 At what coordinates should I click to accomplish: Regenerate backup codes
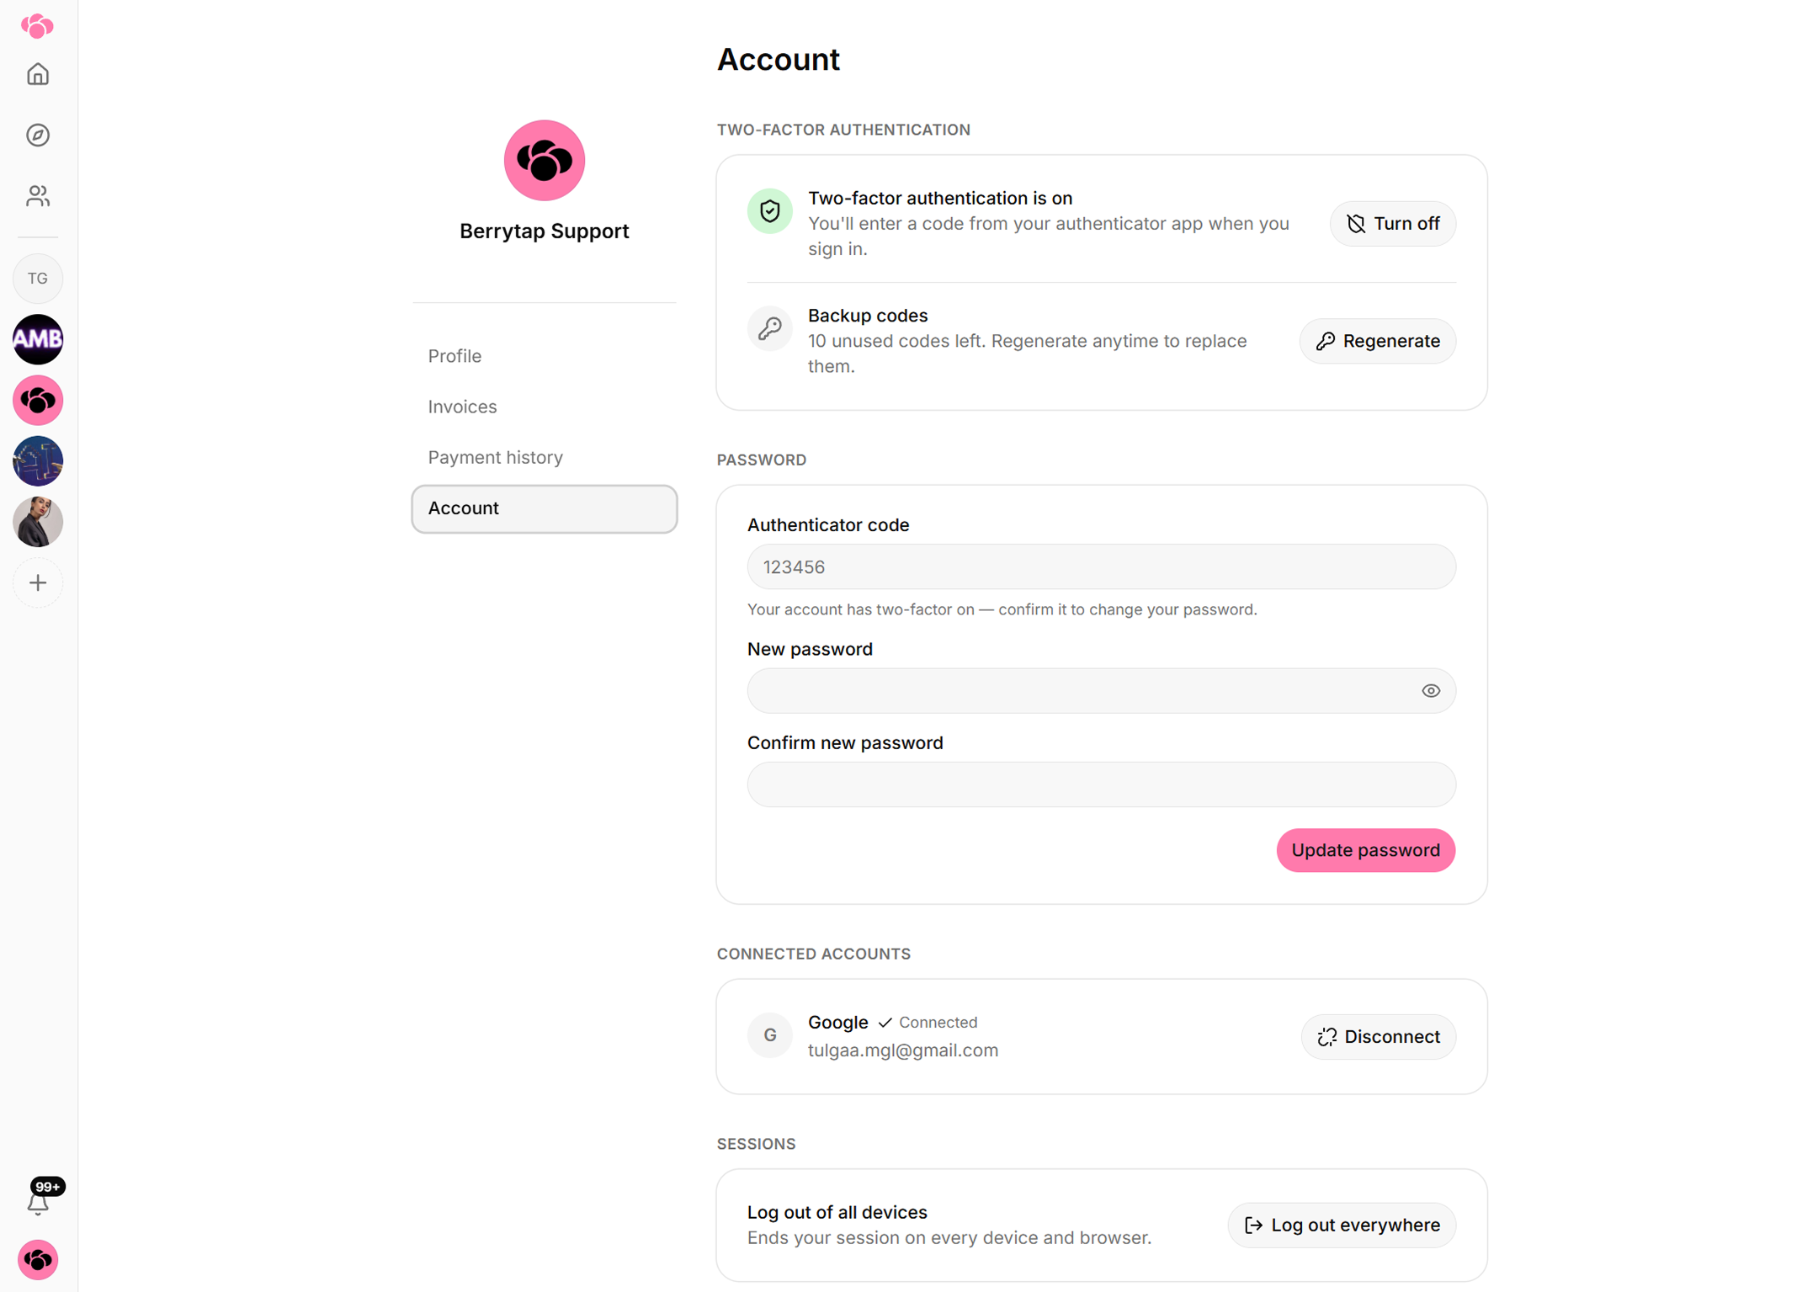coord(1378,341)
